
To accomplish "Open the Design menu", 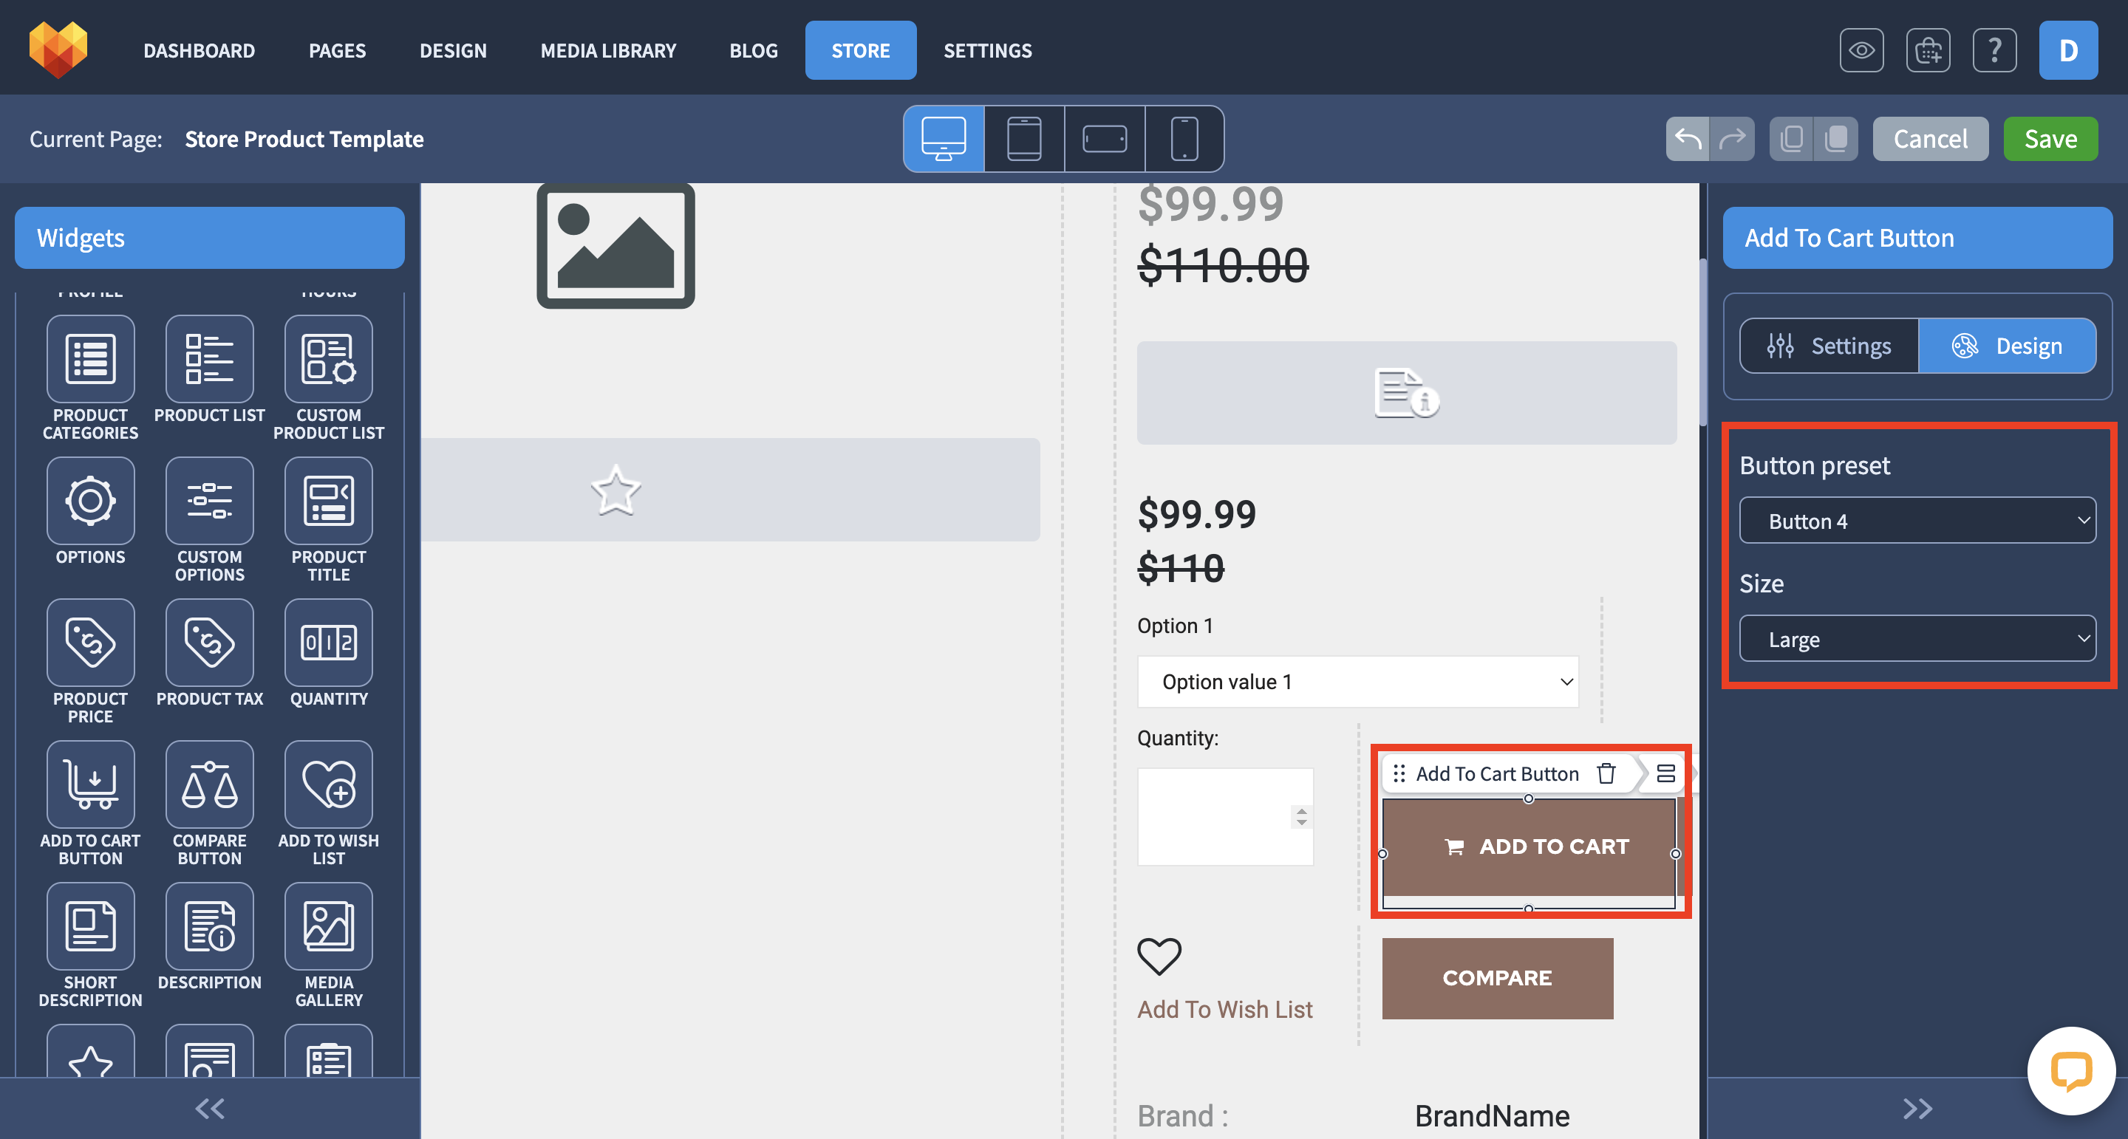I will coord(453,50).
